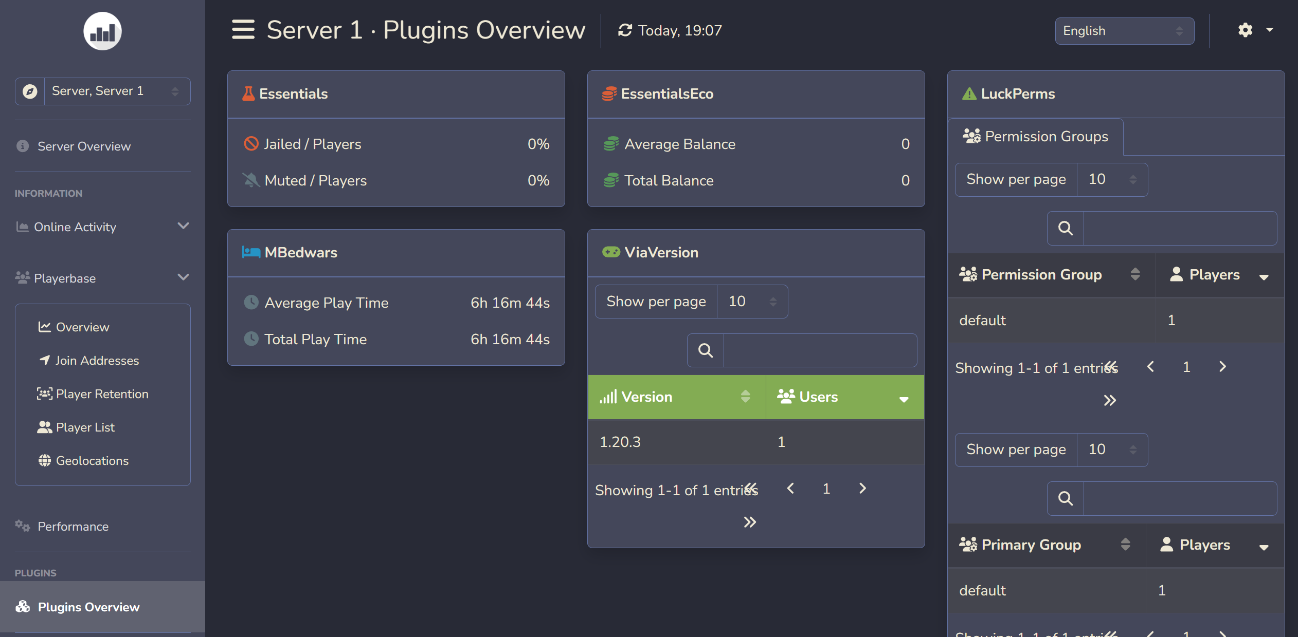This screenshot has width=1298, height=637.
Task: Click the MBedwars bed icon
Action: tap(251, 252)
